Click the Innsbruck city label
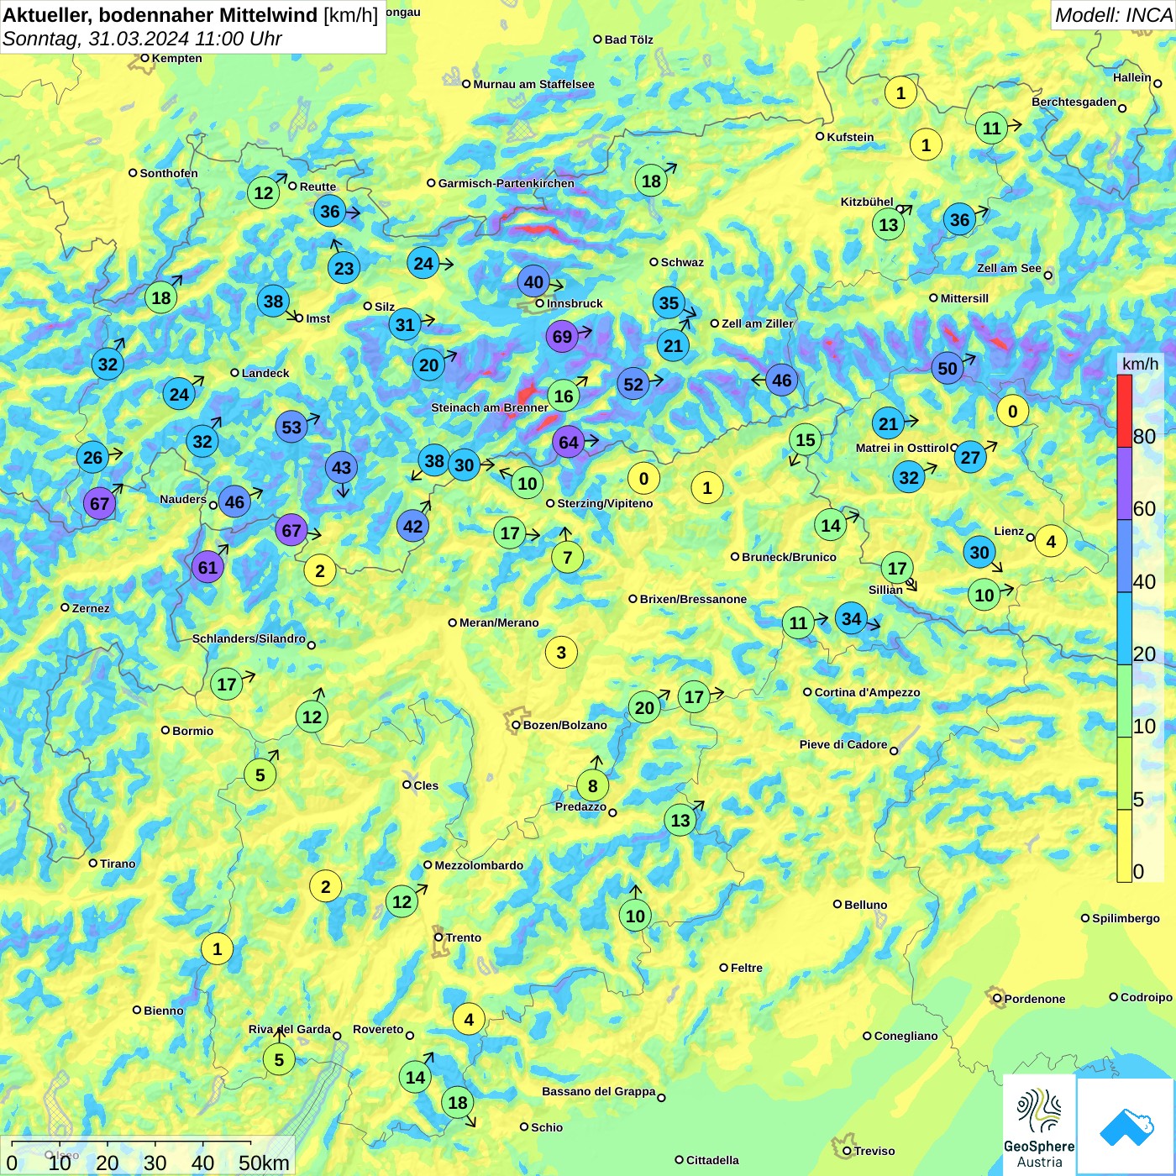Image resolution: width=1176 pixels, height=1176 pixels. (575, 303)
